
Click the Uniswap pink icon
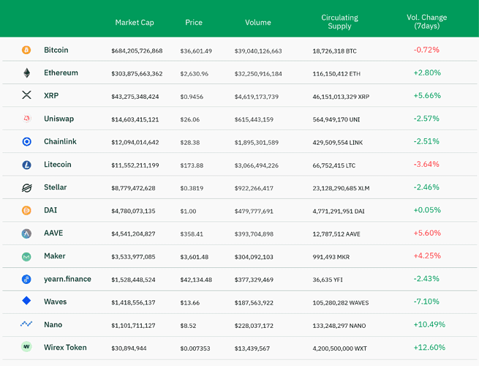[27, 119]
